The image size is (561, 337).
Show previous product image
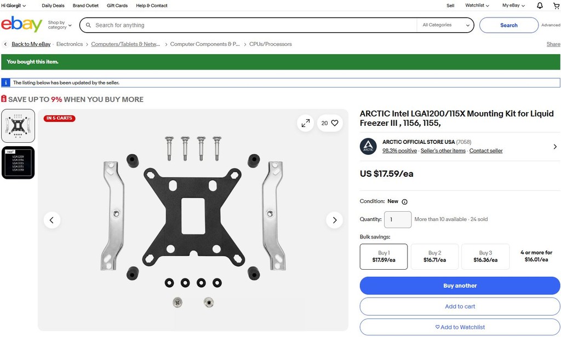coord(52,220)
